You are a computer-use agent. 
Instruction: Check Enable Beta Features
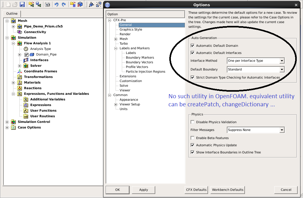(x=192, y=138)
